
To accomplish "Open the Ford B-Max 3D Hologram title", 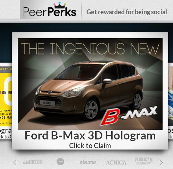I will point(90,135).
